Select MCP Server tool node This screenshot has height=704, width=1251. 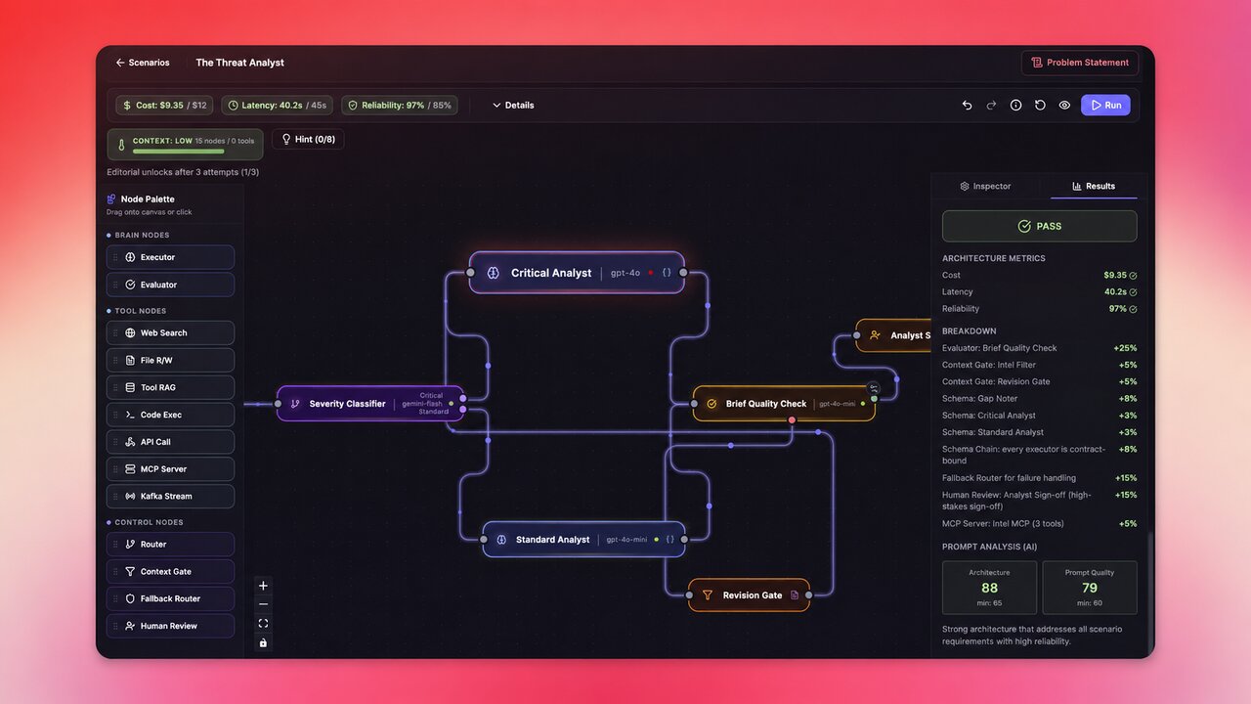pos(170,468)
